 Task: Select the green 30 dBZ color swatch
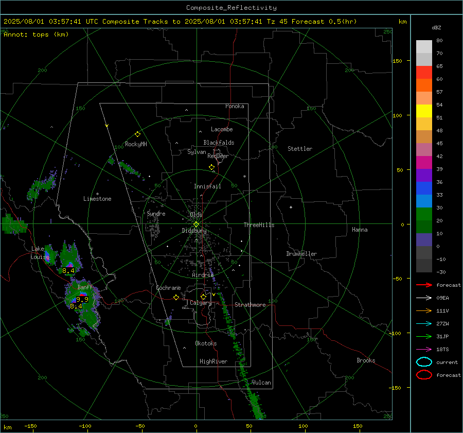click(x=424, y=214)
